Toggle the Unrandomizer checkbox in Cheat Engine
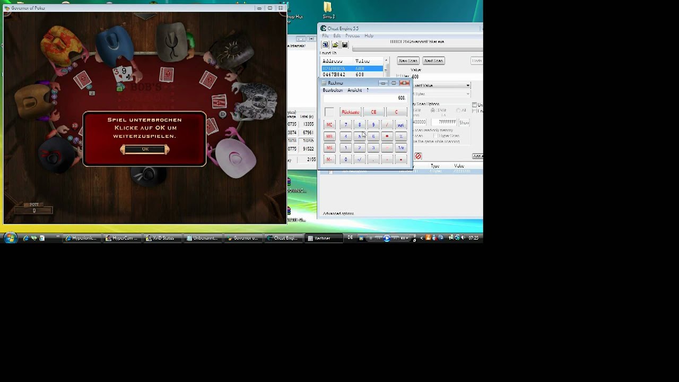This screenshot has width=679, height=382. tap(474, 105)
